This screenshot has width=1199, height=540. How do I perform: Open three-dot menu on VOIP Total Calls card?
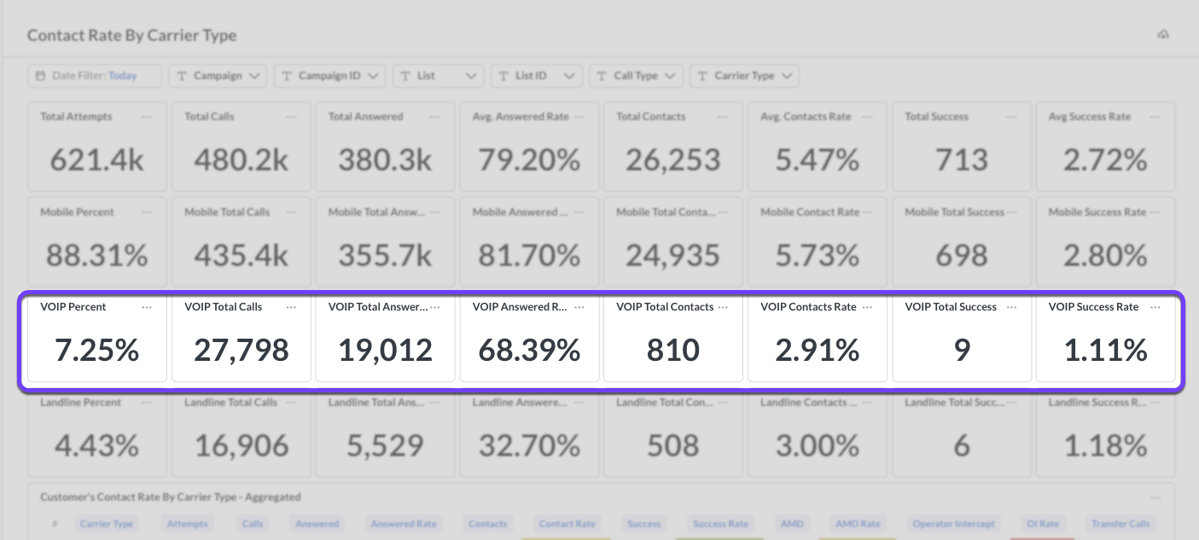click(x=291, y=307)
